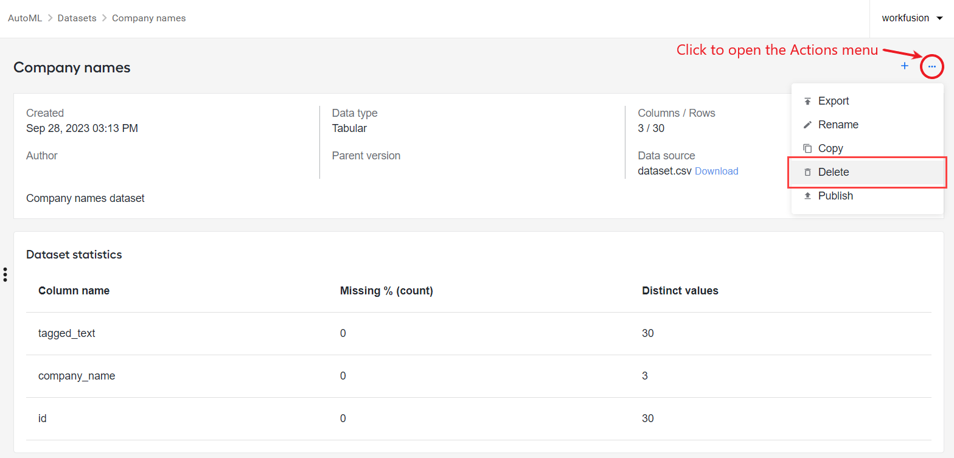Image resolution: width=954 pixels, height=458 pixels.
Task: Click the Tabular data type value
Action: (x=349, y=128)
